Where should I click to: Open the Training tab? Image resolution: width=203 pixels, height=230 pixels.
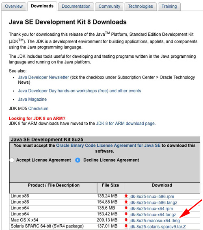point(169,7)
